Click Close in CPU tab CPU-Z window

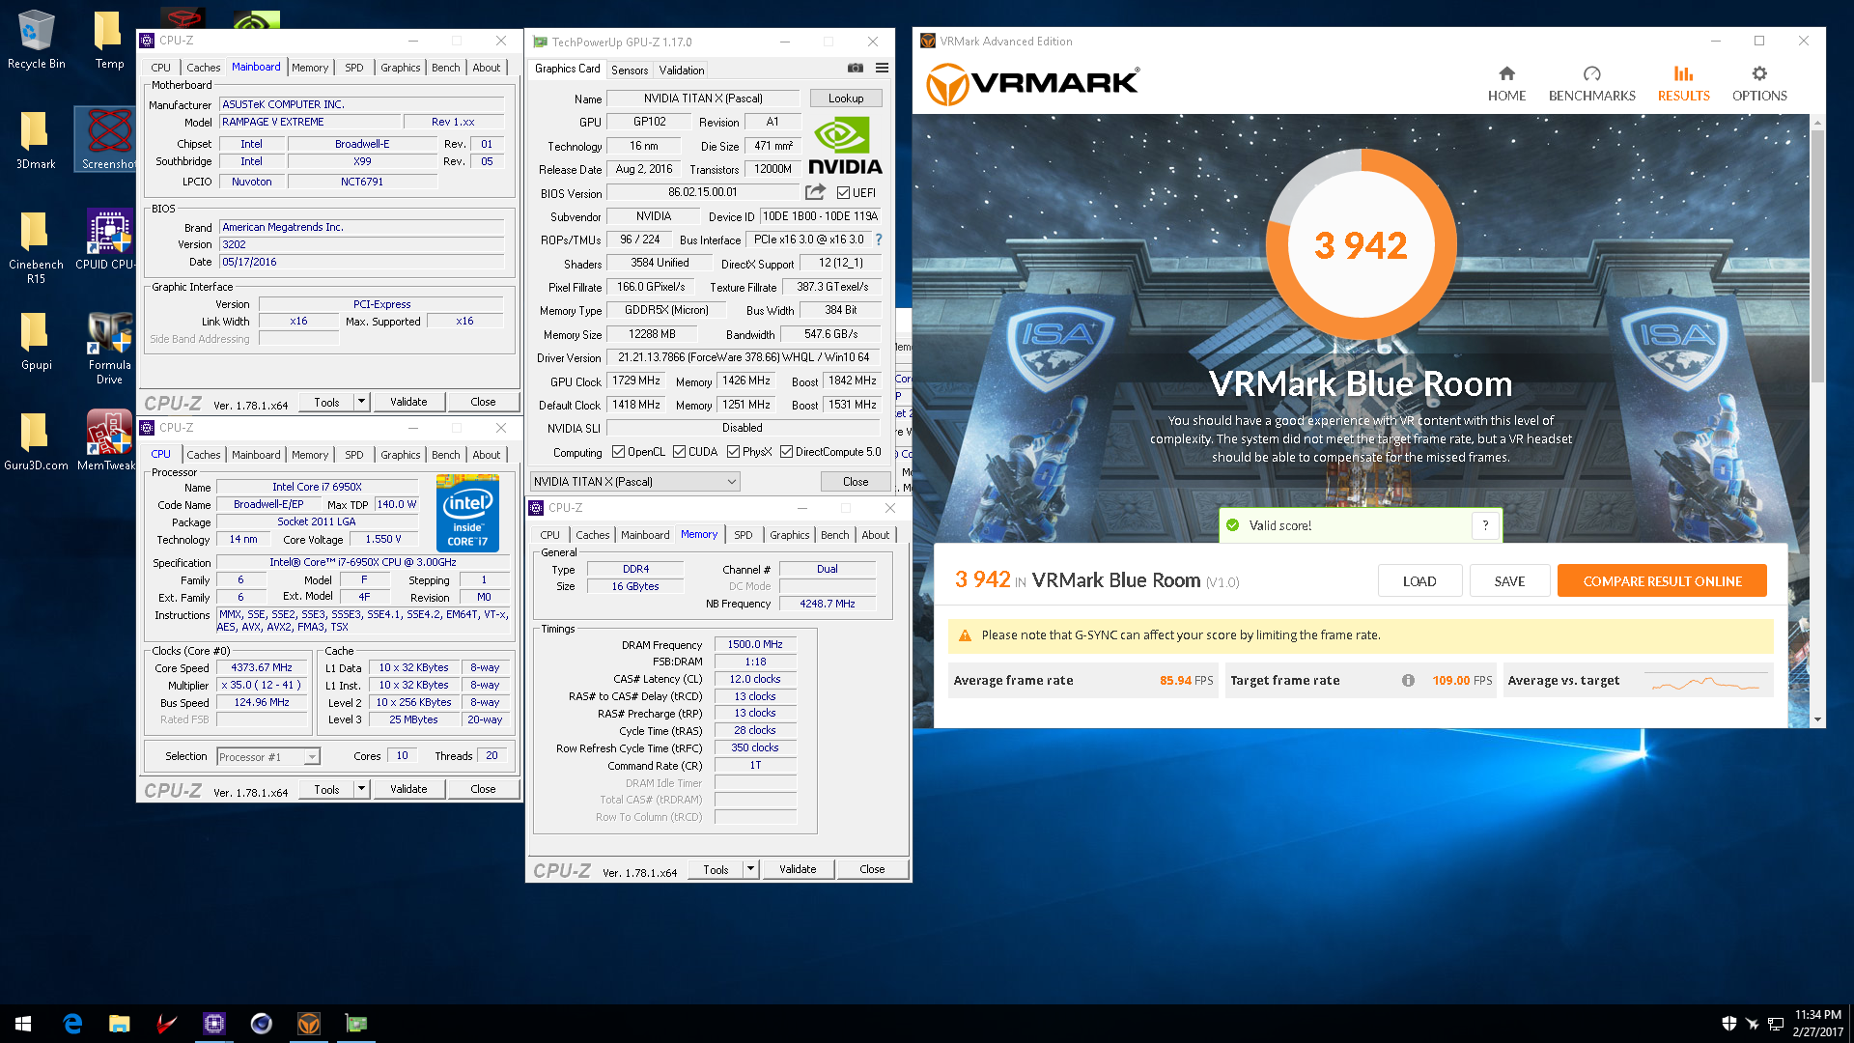click(483, 789)
